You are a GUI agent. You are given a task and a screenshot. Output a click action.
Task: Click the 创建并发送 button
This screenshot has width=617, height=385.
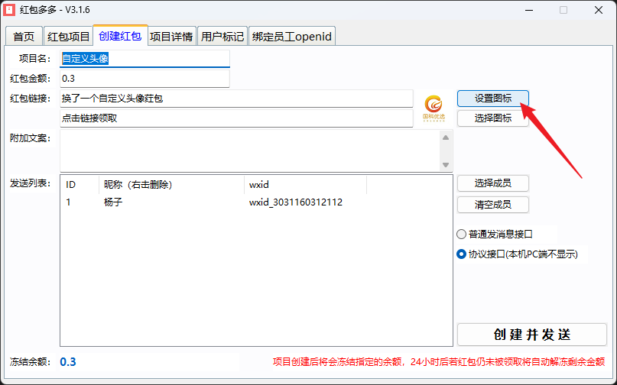[x=531, y=335]
